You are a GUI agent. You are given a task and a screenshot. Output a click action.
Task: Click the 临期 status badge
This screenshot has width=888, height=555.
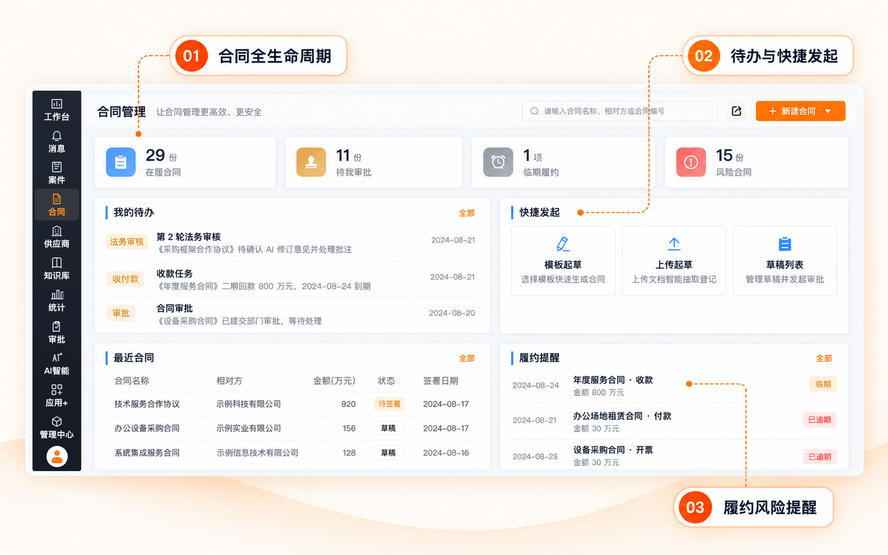[x=823, y=384]
